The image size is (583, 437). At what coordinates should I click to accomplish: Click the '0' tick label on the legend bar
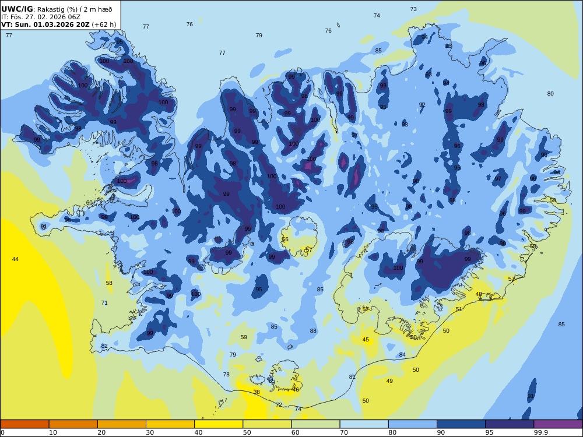2,432
